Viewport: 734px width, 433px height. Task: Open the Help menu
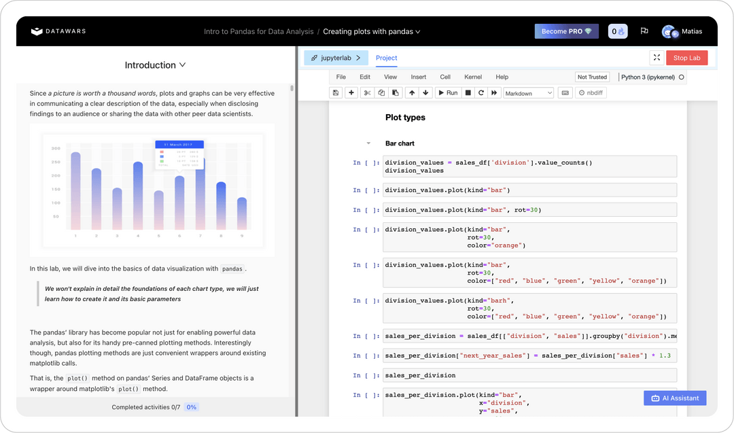tap(502, 77)
